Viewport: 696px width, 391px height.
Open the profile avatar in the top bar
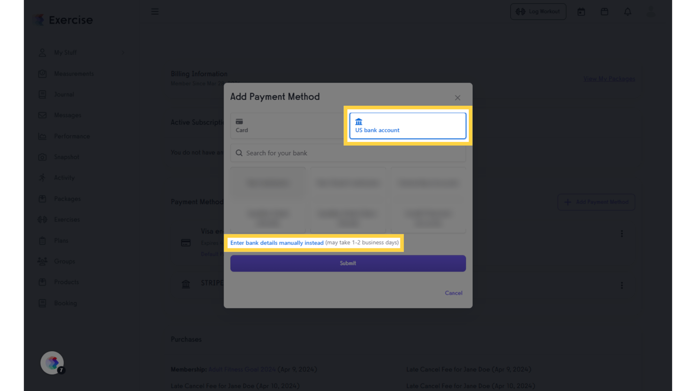(x=651, y=11)
